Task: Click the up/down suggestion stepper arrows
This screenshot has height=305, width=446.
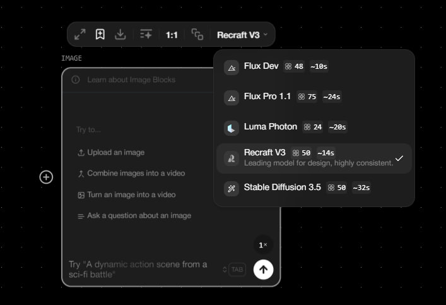Action: click(225, 270)
